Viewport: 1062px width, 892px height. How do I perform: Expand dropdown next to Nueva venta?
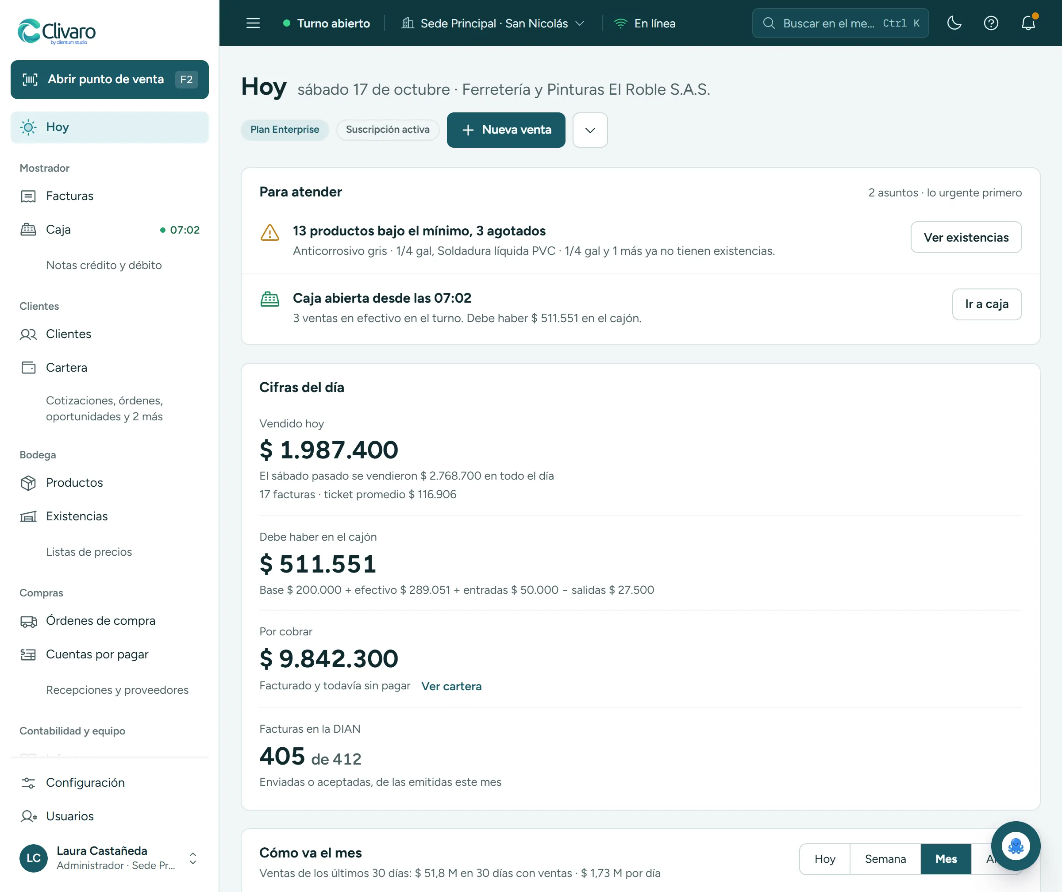point(590,130)
